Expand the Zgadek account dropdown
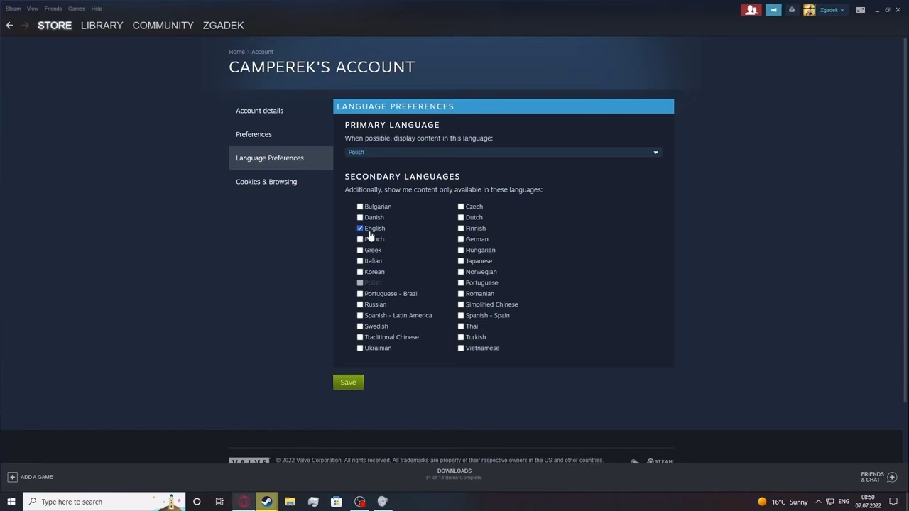 (832, 10)
